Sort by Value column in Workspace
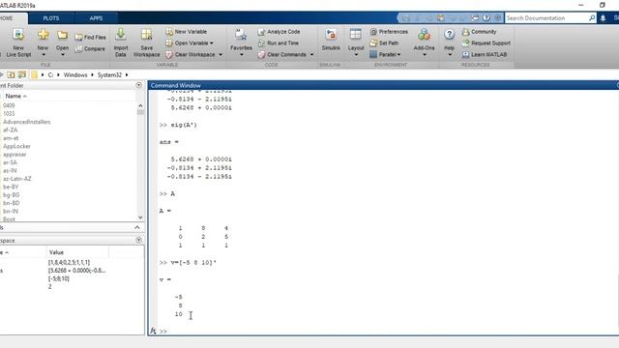 pyautogui.click(x=56, y=252)
